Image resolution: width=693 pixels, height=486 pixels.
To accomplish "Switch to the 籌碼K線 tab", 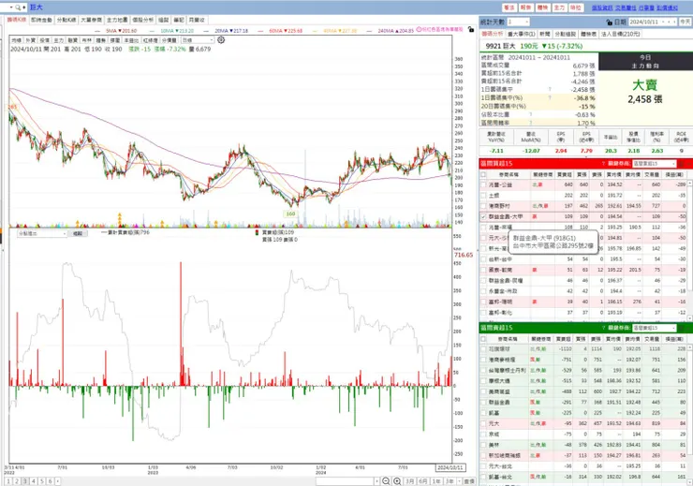I will point(16,20).
